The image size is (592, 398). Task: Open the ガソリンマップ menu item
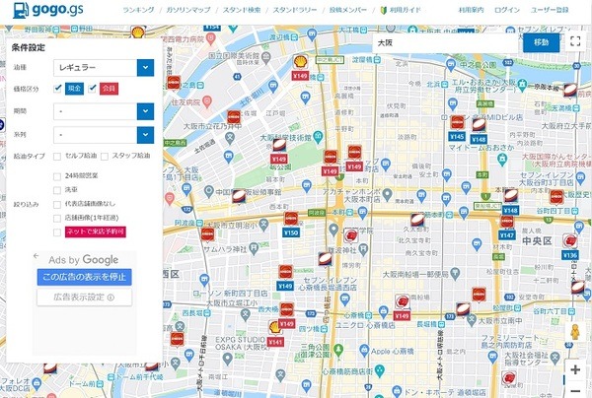[188, 10]
